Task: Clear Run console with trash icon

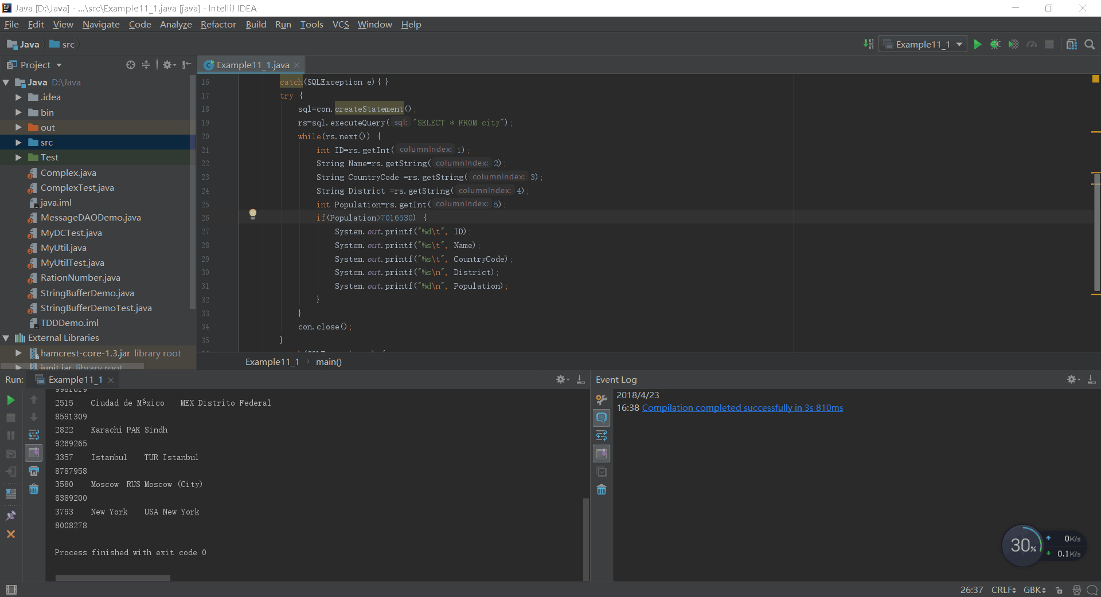Action: [34, 489]
